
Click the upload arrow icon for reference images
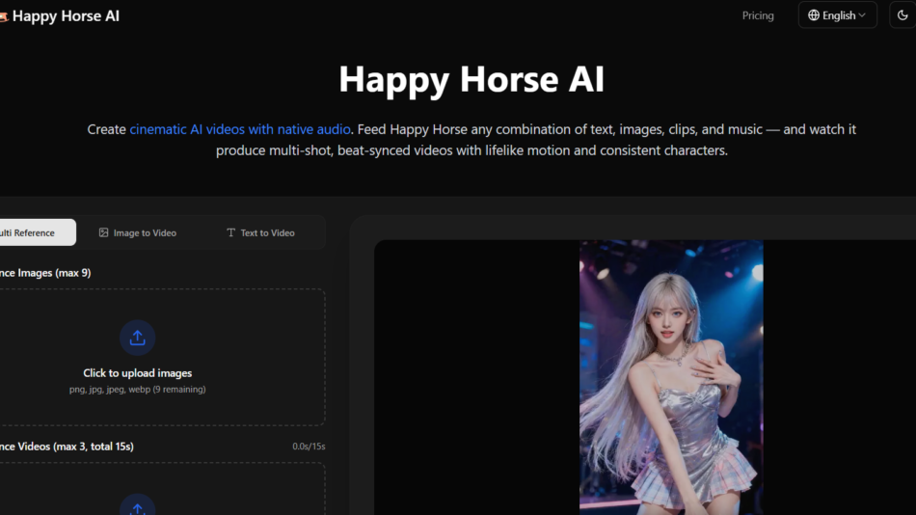(x=137, y=338)
